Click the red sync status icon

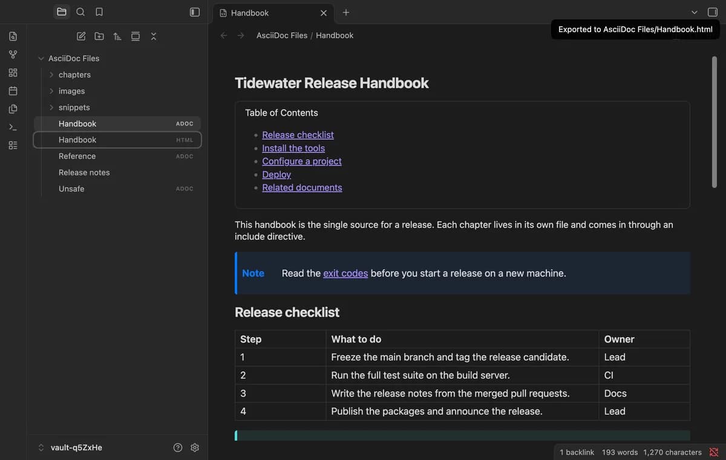[714, 452]
